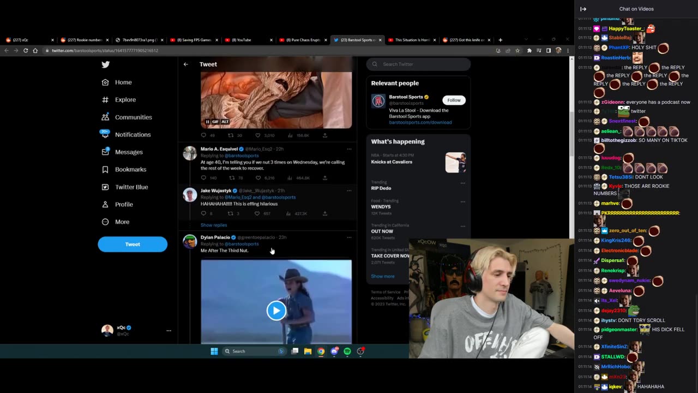Reply to Mario A. Esquivel's tweet

[203, 178]
